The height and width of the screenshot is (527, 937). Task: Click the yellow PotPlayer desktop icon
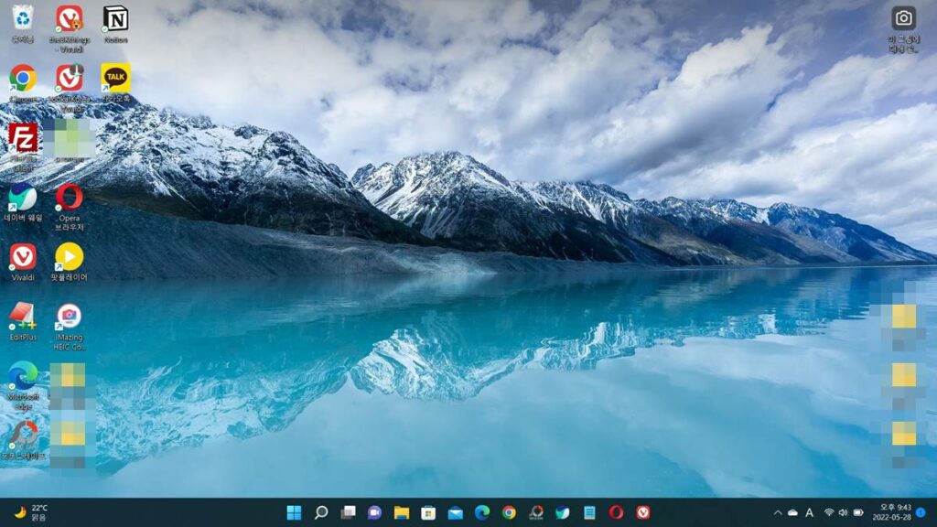69,257
